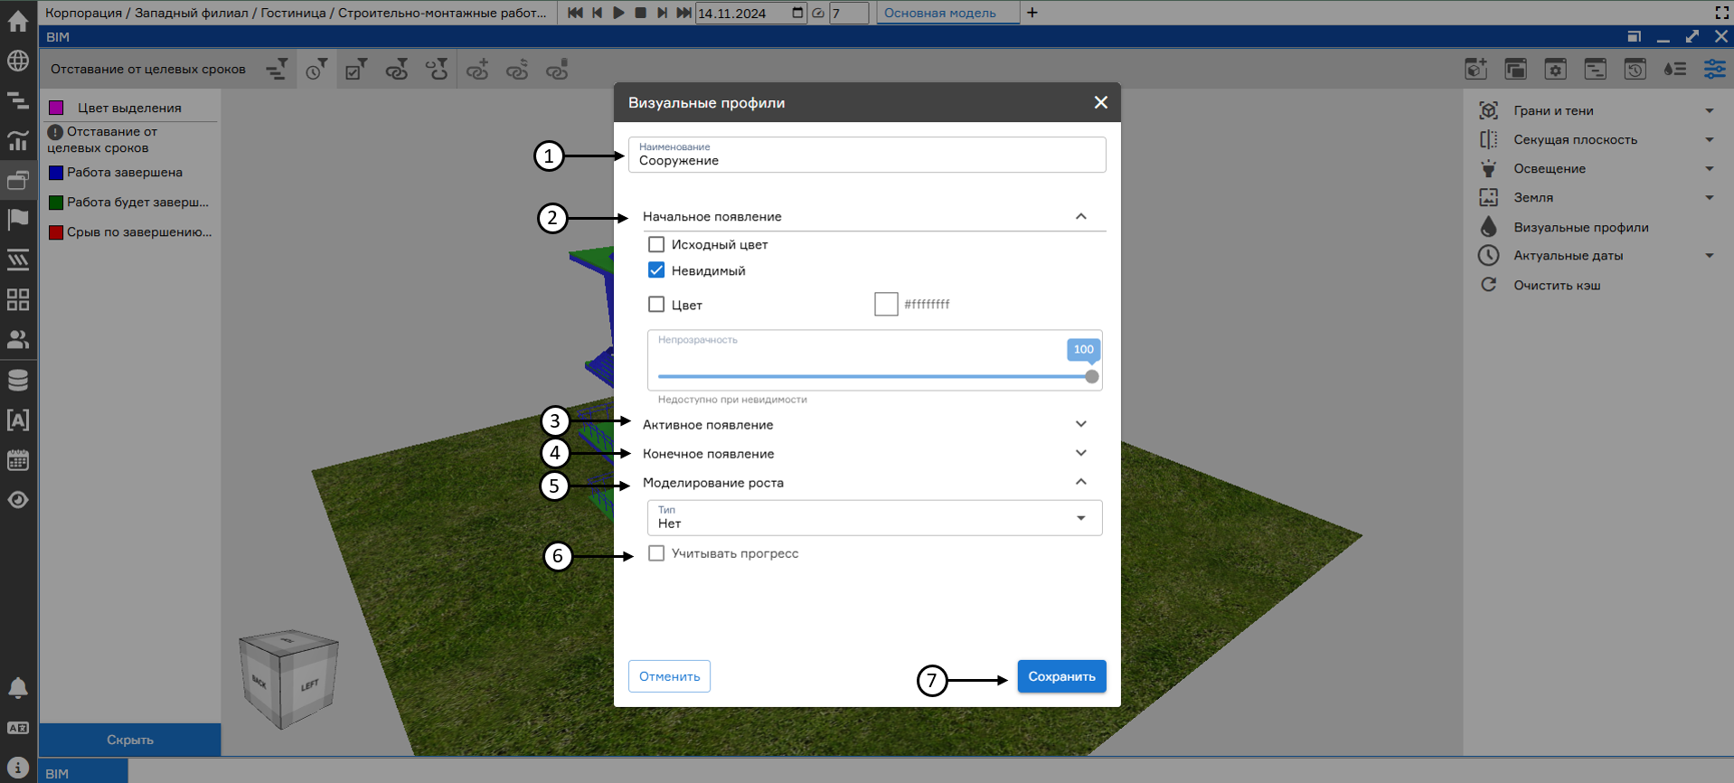Open the calendar sidebar icon
Screen dimensions: 1734x783
(x=18, y=459)
